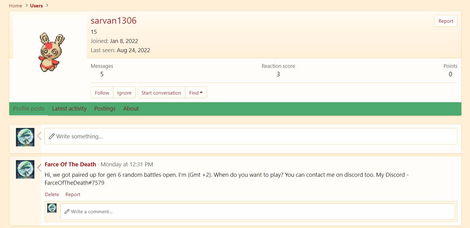Follow user sarvan1306
This screenshot has height=228, width=470.
[102, 93]
